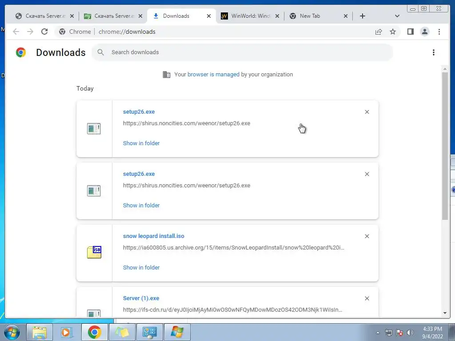455x341 pixels.
Task: Open the side panel icon
Action: pyautogui.click(x=410, y=32)
